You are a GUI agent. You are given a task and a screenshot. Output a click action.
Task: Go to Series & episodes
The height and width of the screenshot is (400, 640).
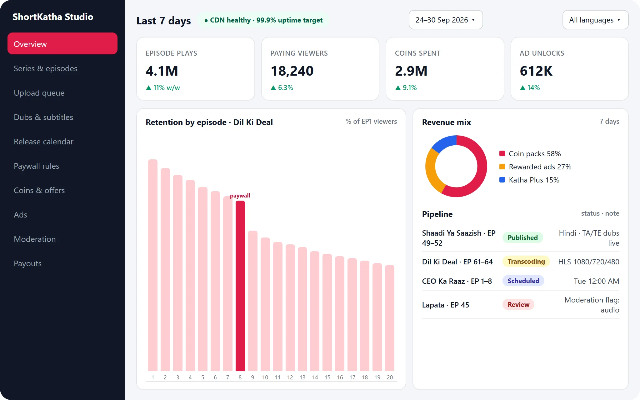[62, 68]
